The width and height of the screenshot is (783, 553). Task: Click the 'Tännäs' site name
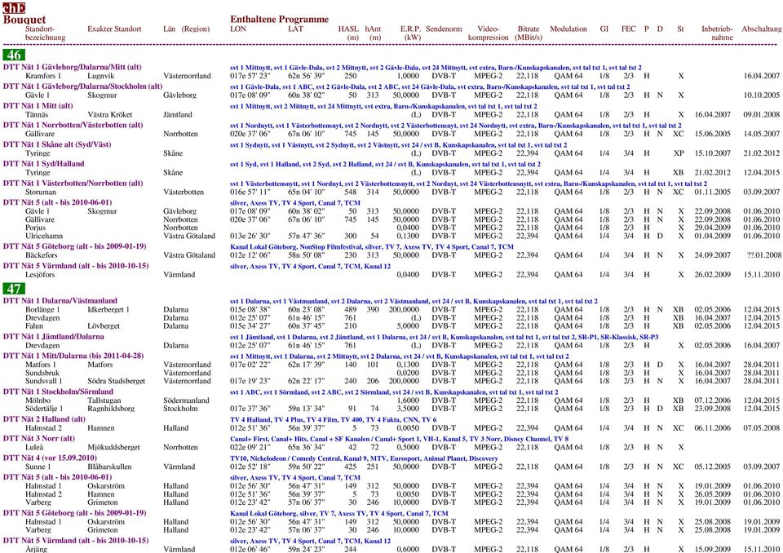(x=37, y=115)
